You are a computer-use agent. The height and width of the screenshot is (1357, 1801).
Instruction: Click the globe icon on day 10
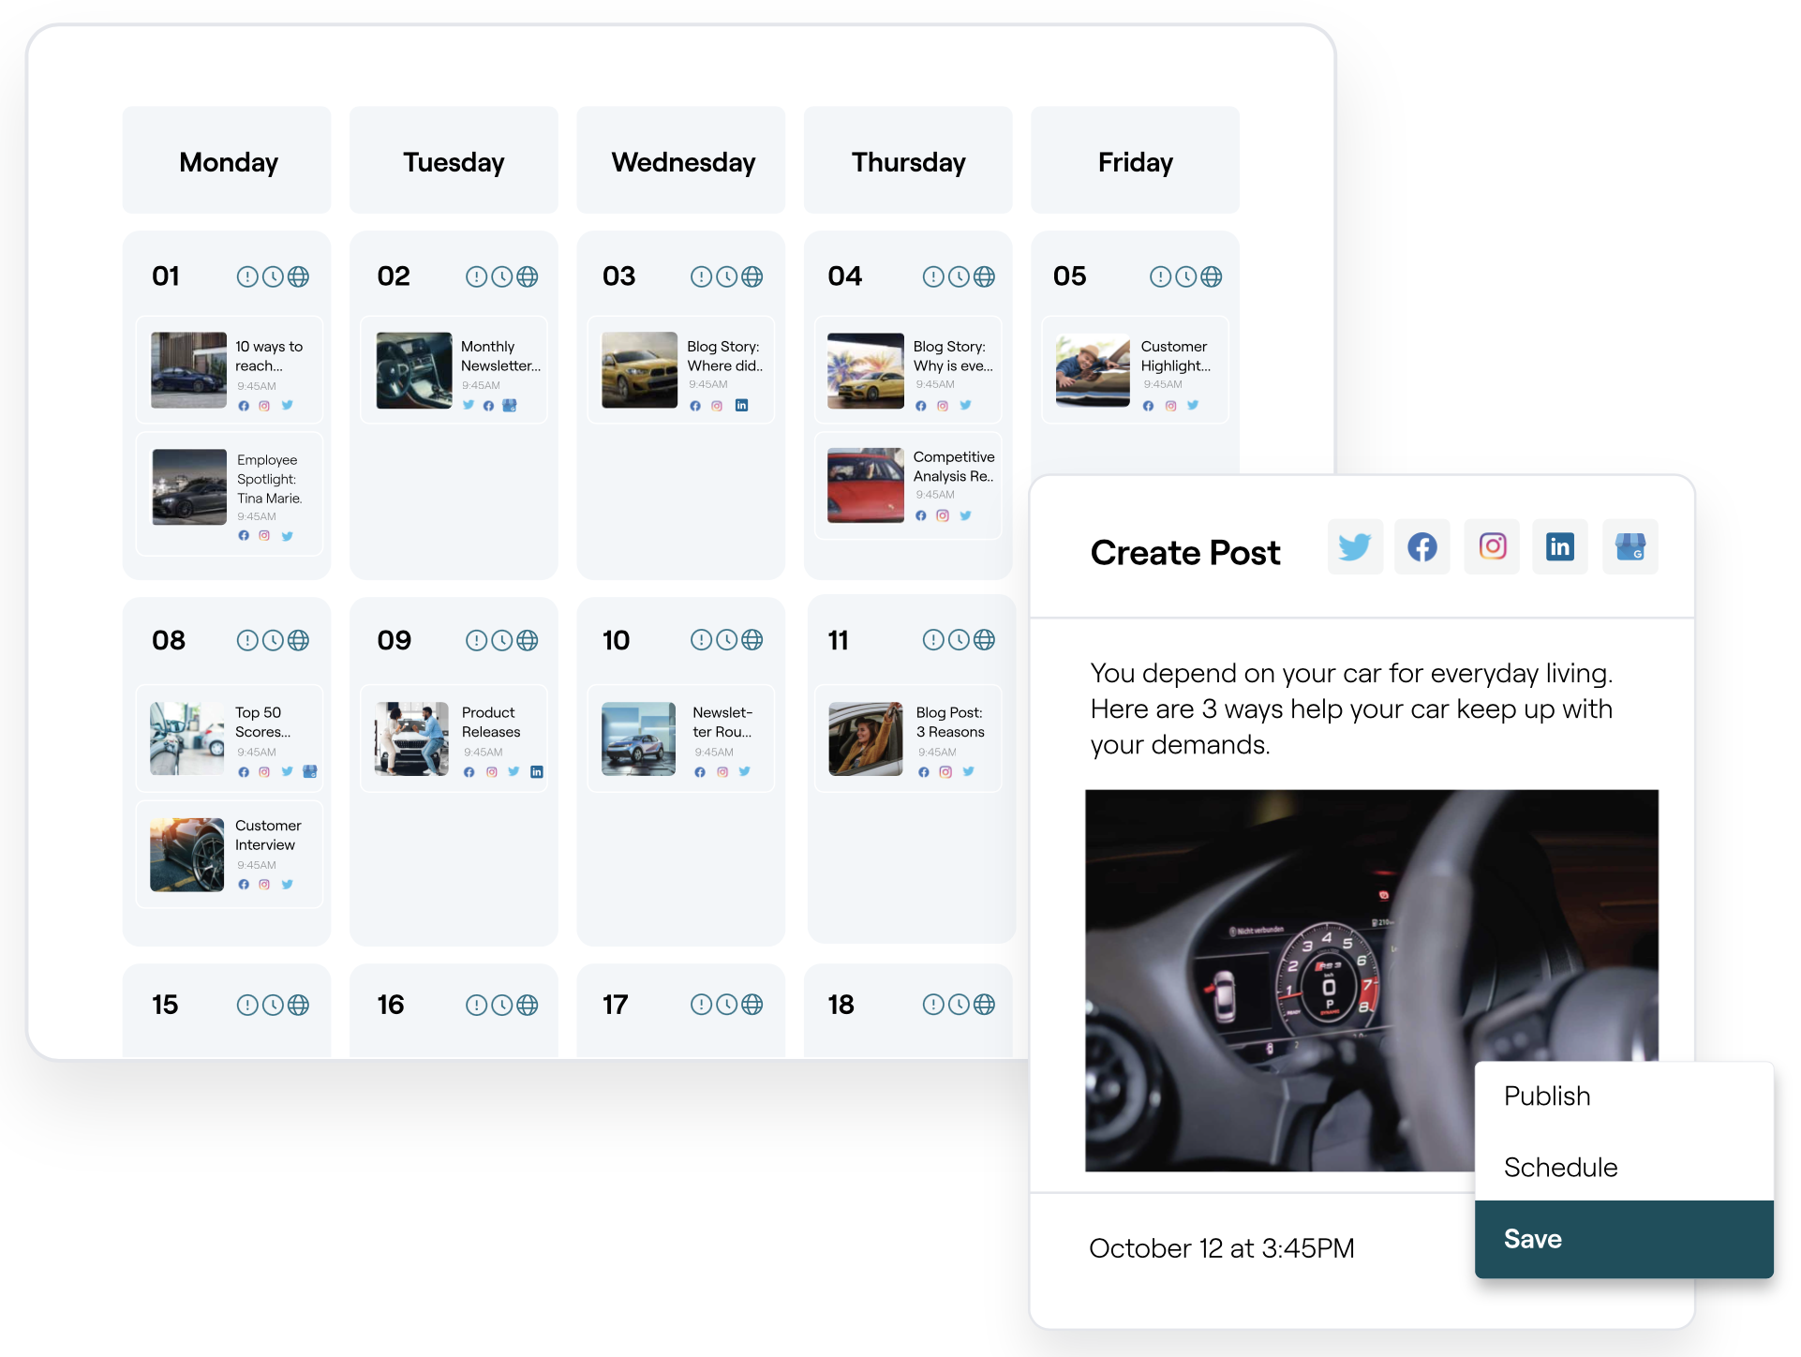[752, 640]
